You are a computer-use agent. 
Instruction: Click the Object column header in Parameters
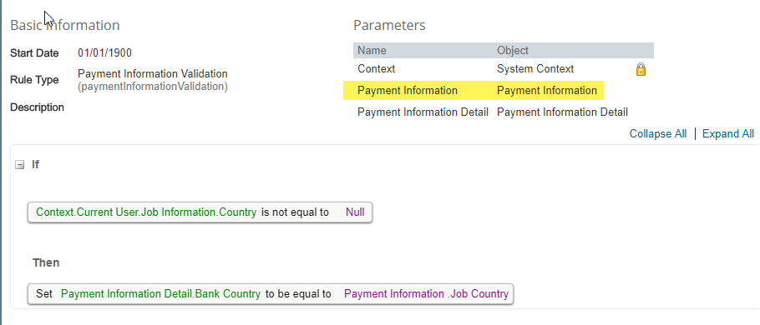coord(512,50)
